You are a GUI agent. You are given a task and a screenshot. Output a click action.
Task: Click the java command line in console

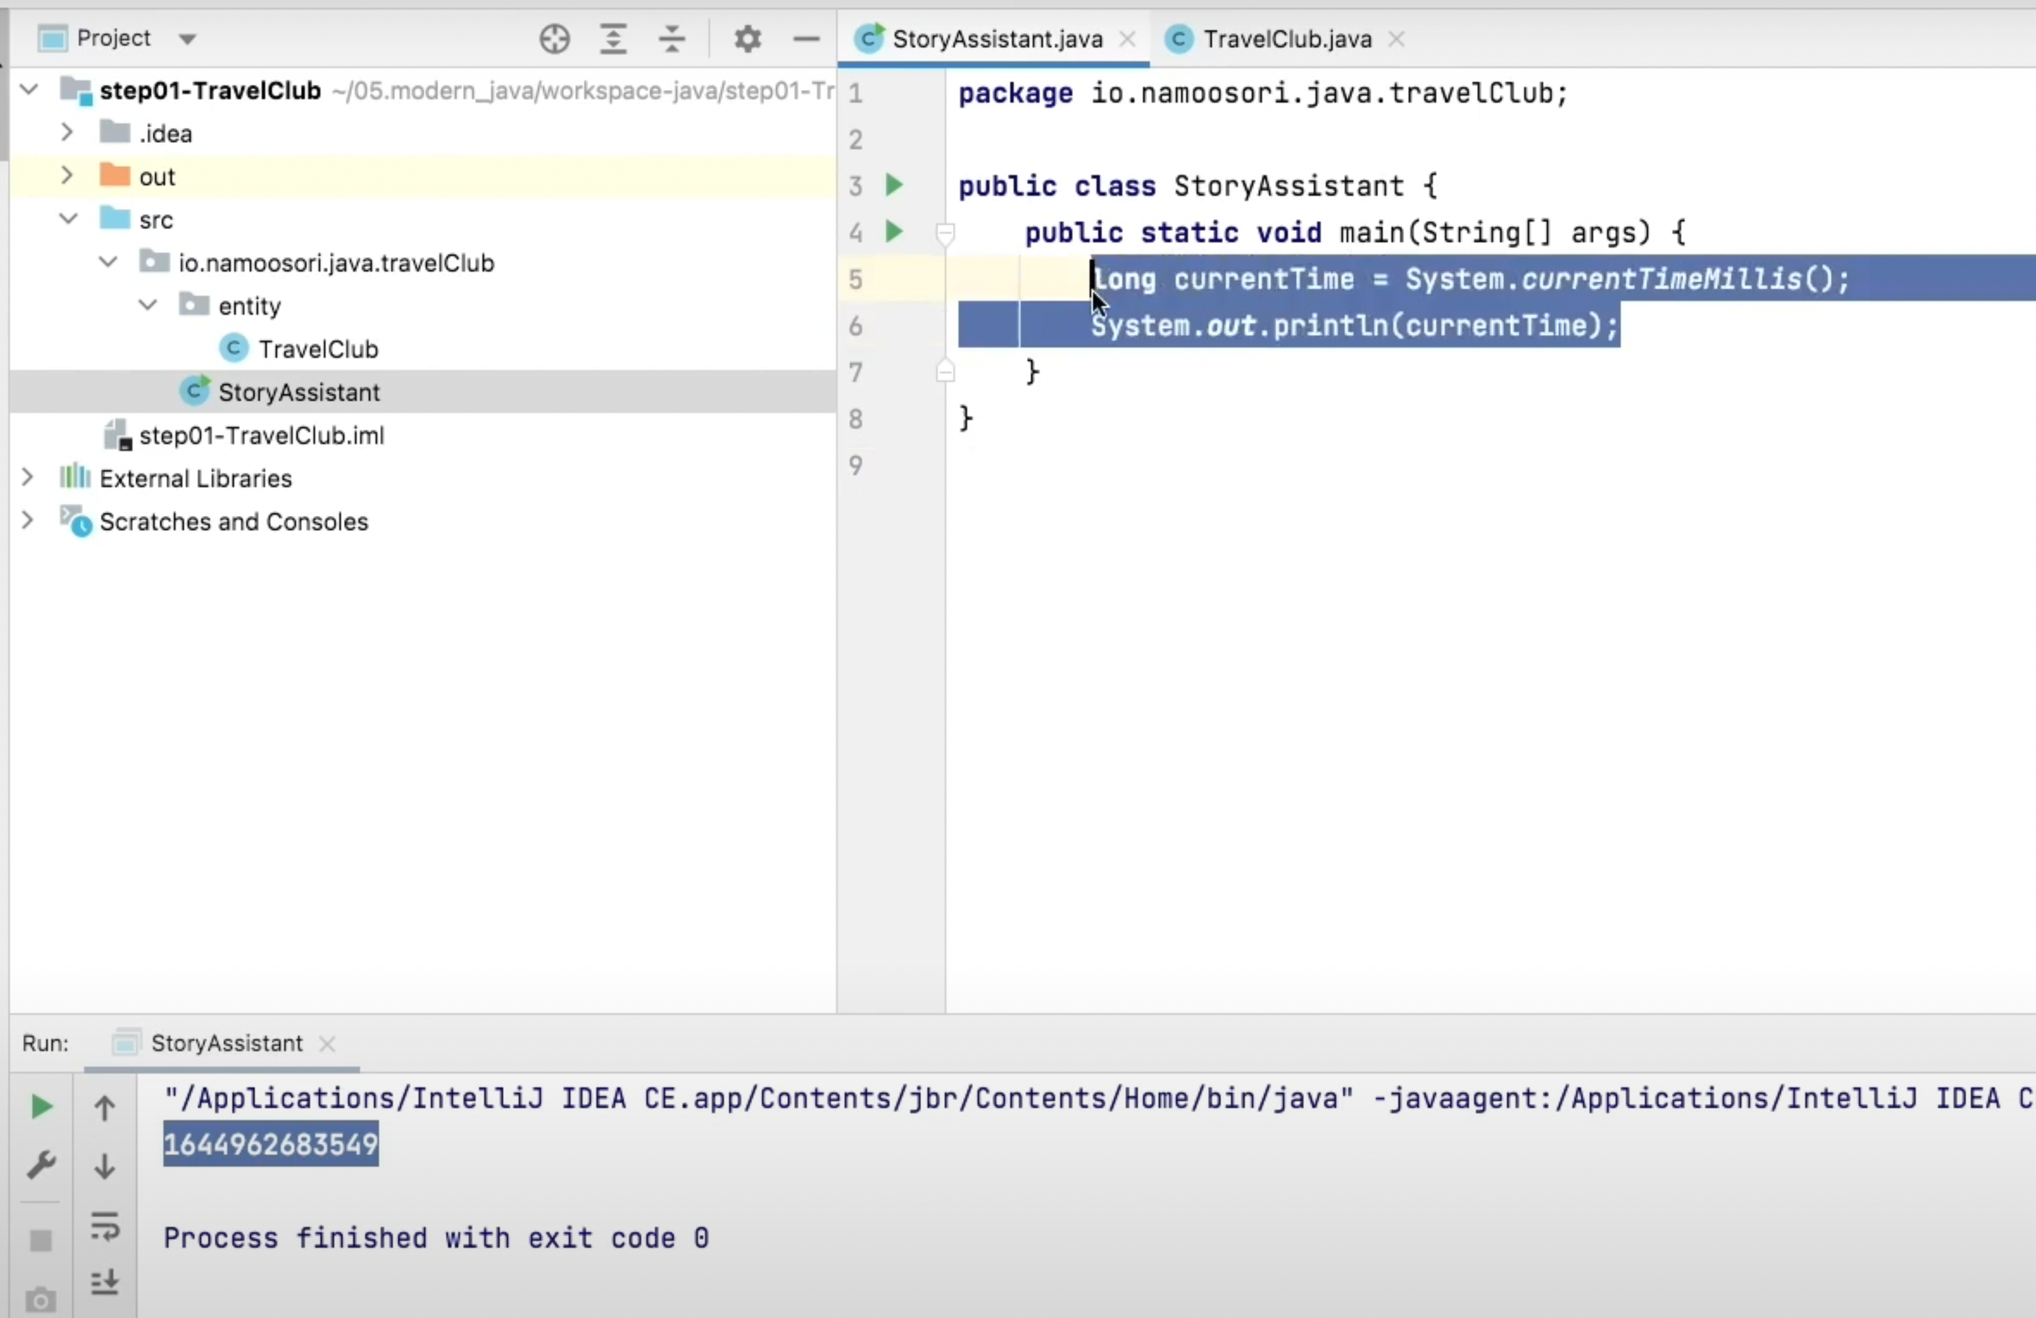[x=1099, y=1097]
